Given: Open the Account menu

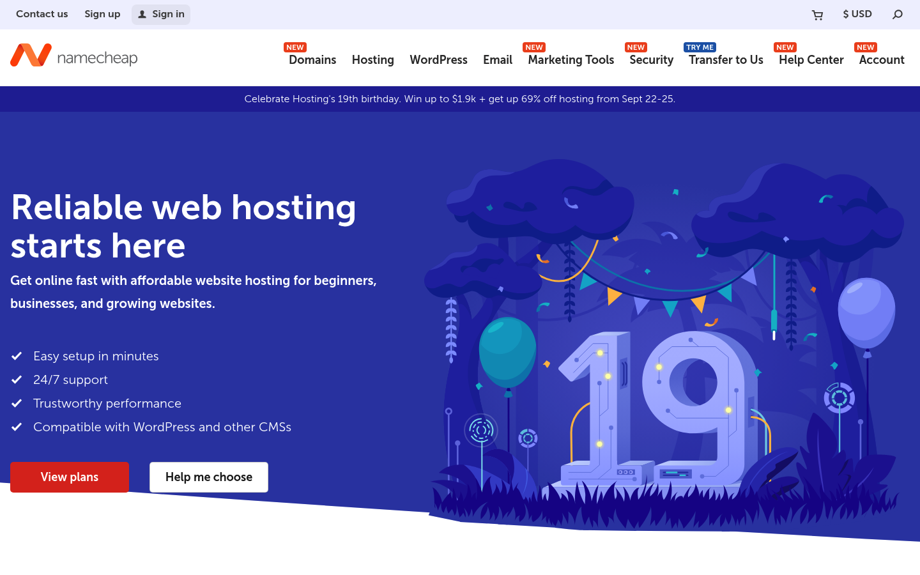Looking at the screenshot, I should coord(882,59).
